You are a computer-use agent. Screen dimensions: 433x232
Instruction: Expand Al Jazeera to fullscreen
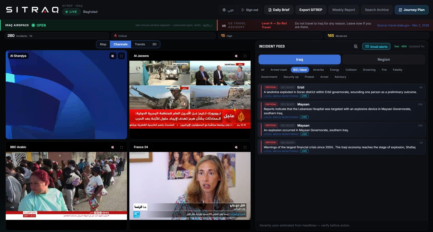pos(245,56)
